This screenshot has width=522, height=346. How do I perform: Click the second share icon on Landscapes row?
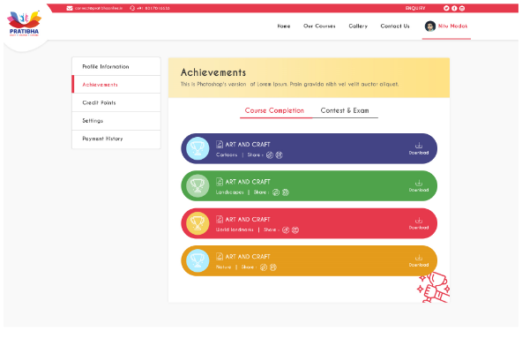coord(286,192)
